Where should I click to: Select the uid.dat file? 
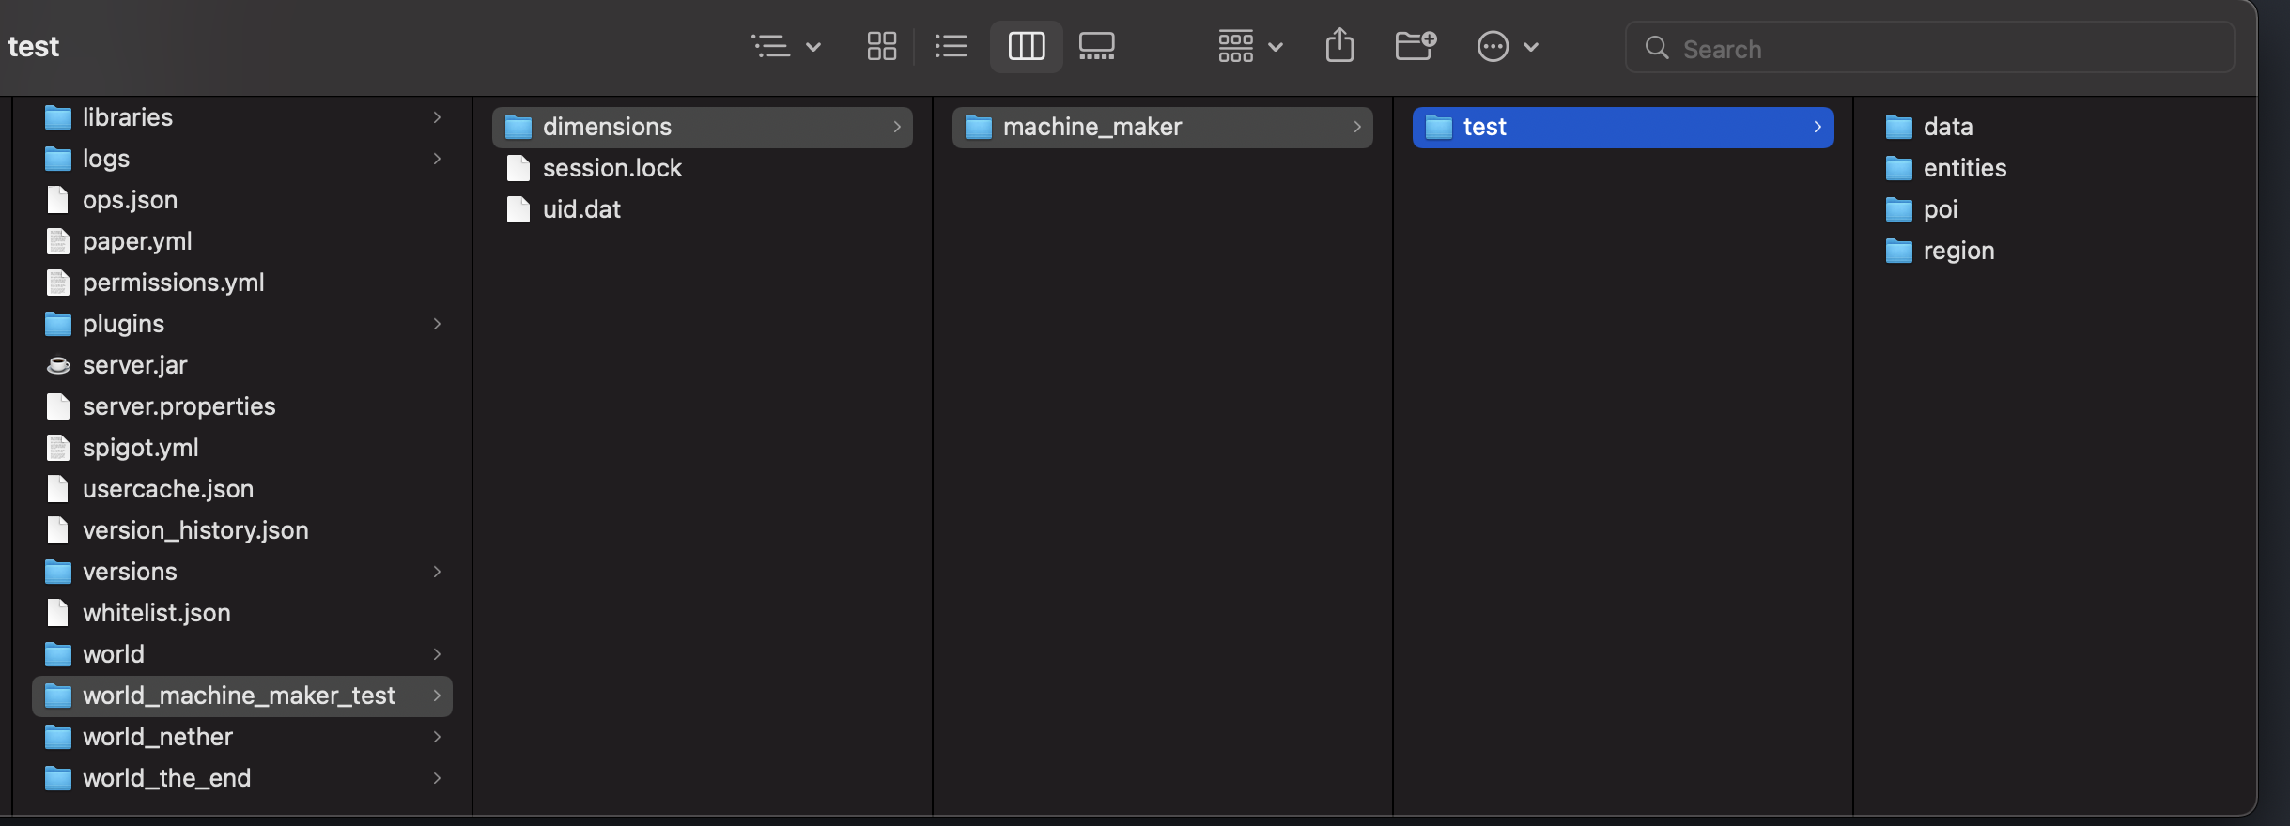tap(703, 209)
